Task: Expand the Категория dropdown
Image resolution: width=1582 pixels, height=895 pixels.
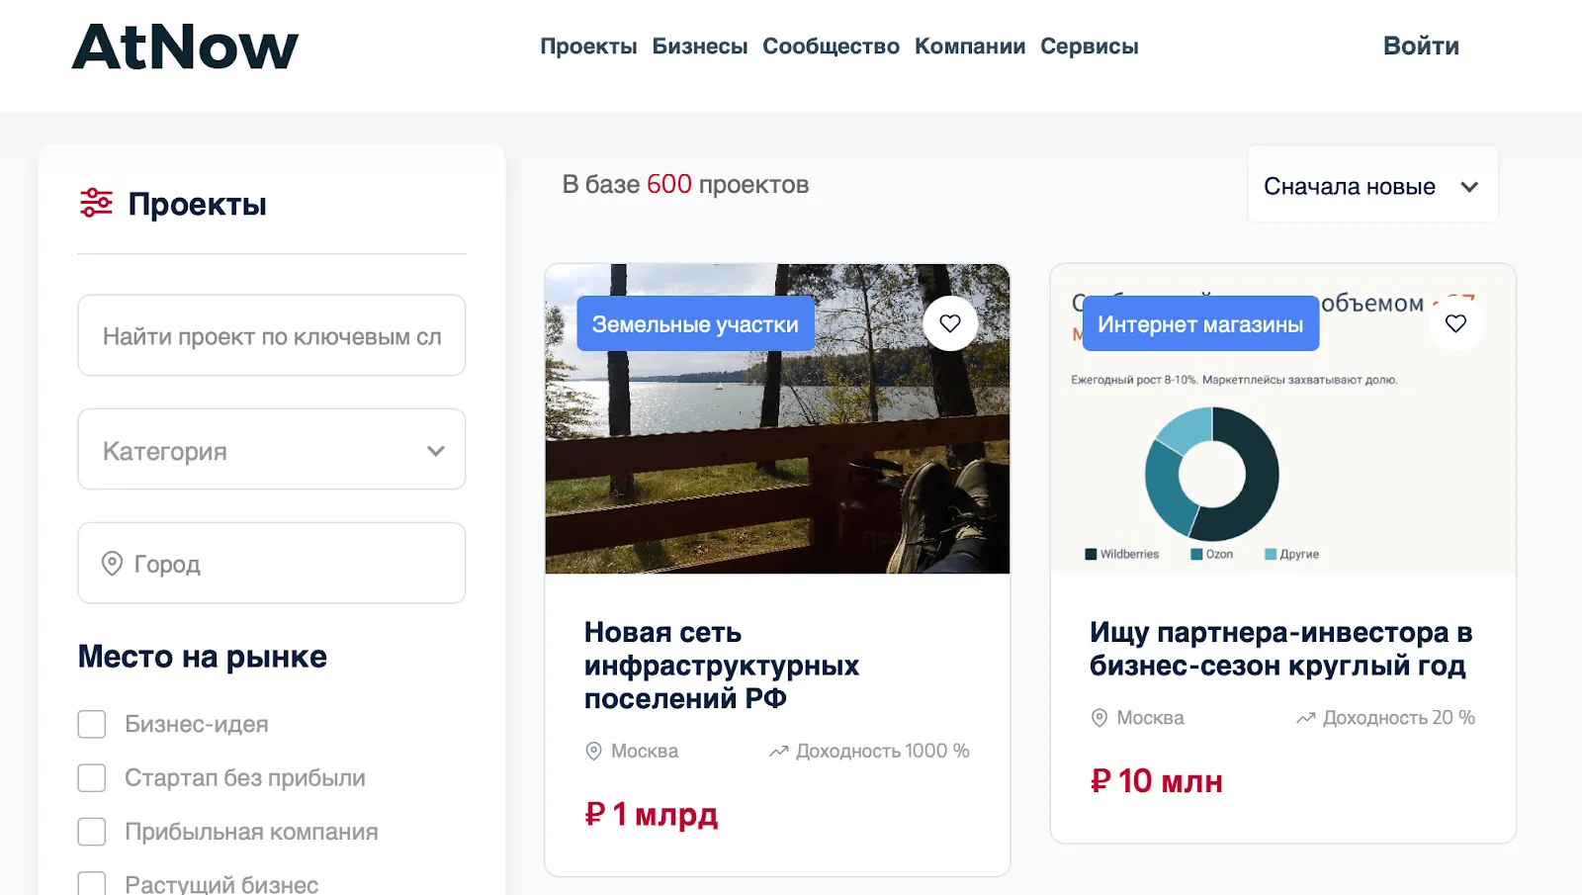Action: click(272, 450)
